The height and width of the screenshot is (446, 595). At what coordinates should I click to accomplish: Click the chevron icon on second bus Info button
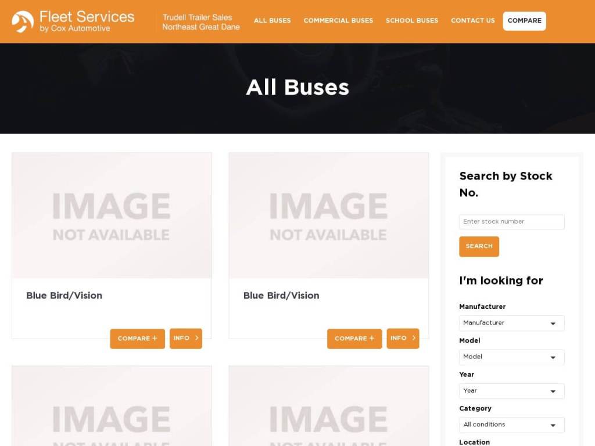coord(414,338)
